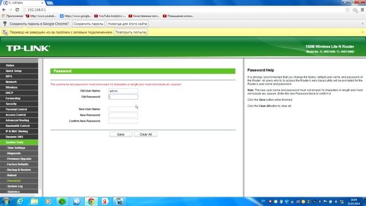Open the Качественные bookmark
This screenshot has height=206, width=366.
tap(144, 16)
